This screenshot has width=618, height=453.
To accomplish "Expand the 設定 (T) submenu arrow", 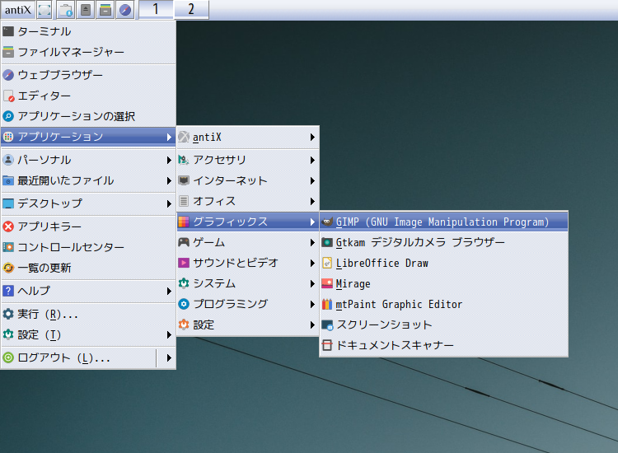I will point(169,335).
